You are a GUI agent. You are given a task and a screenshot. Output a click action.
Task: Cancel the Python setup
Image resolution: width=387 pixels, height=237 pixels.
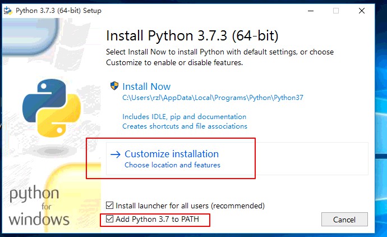(344, 220)
